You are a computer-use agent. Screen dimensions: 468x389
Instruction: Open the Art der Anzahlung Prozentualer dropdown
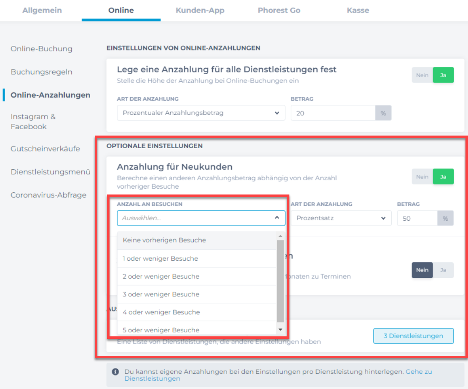tap(201, 113)
